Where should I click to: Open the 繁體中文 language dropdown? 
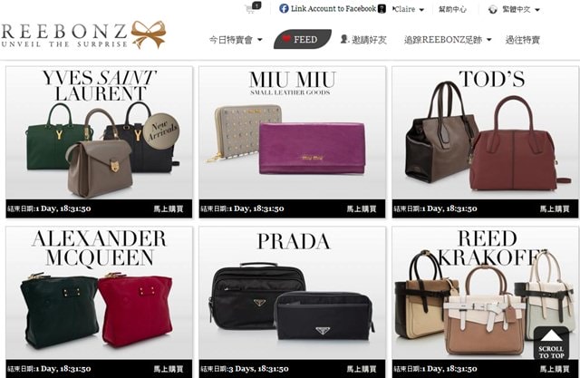[x=521, y=10]
